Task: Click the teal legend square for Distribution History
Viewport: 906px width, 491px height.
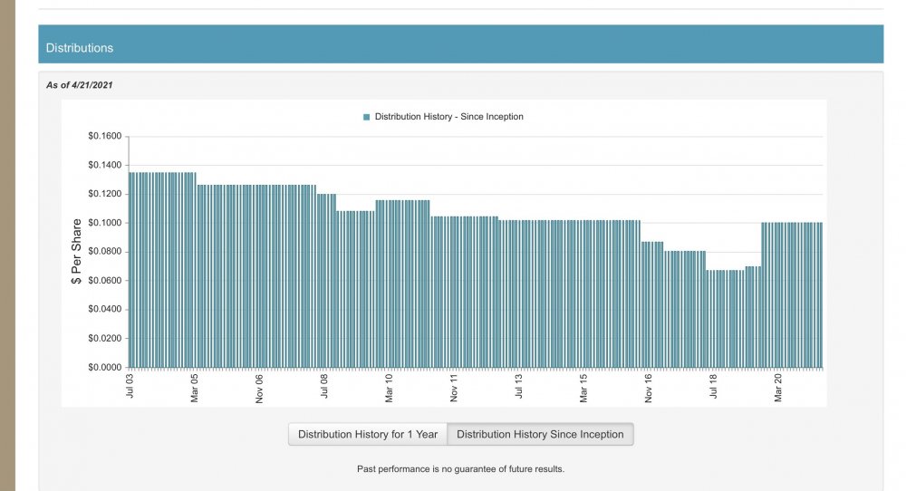Action: [367, 117]
